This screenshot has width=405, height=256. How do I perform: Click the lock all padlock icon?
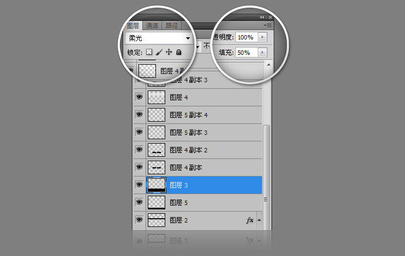[x=178, y=53]
